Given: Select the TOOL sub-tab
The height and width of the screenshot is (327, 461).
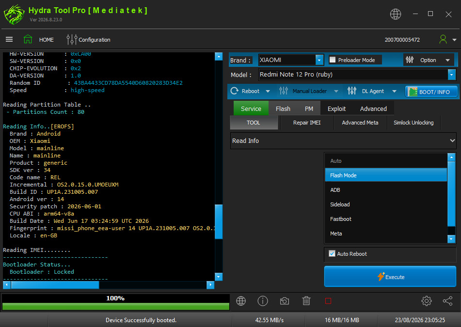Looking at the screenshot, I should (254, 123).
